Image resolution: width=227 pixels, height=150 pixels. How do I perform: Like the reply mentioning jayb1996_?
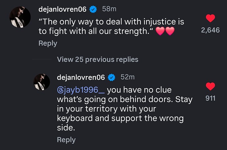pos(210,87)
